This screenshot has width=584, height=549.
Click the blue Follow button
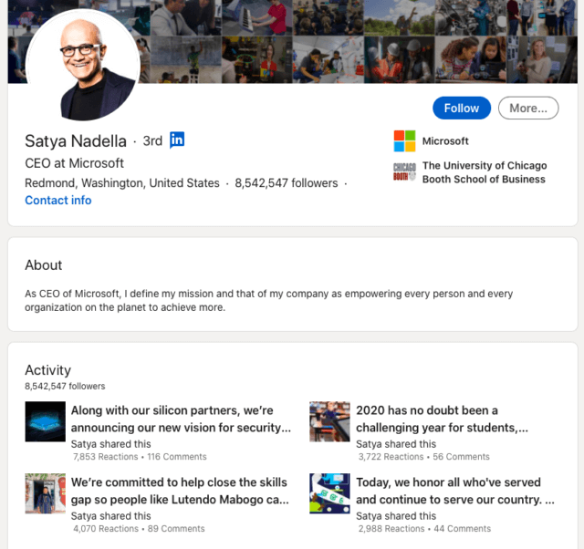pos(462,108)
